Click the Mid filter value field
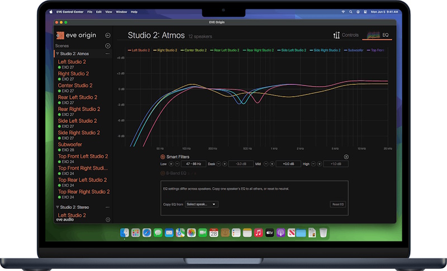The width and height of the screenshot is (447, 271). tap(288, 164)
